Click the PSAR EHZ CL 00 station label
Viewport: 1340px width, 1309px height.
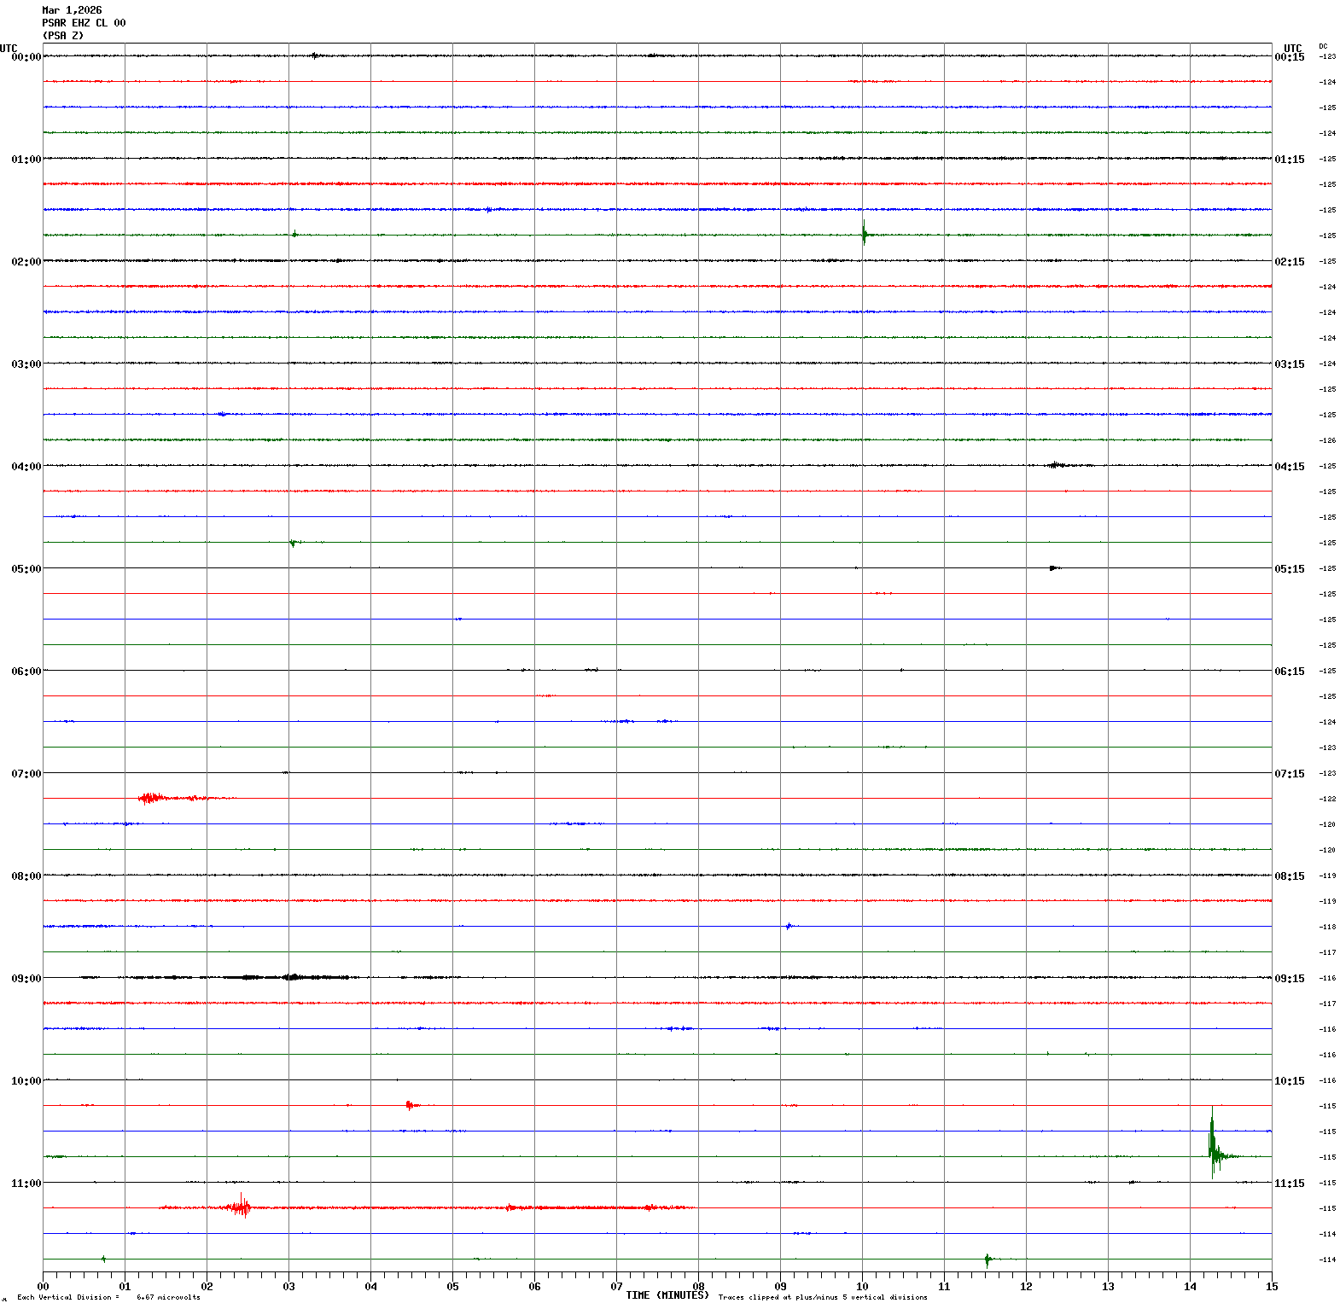click(x=84, y=23)
